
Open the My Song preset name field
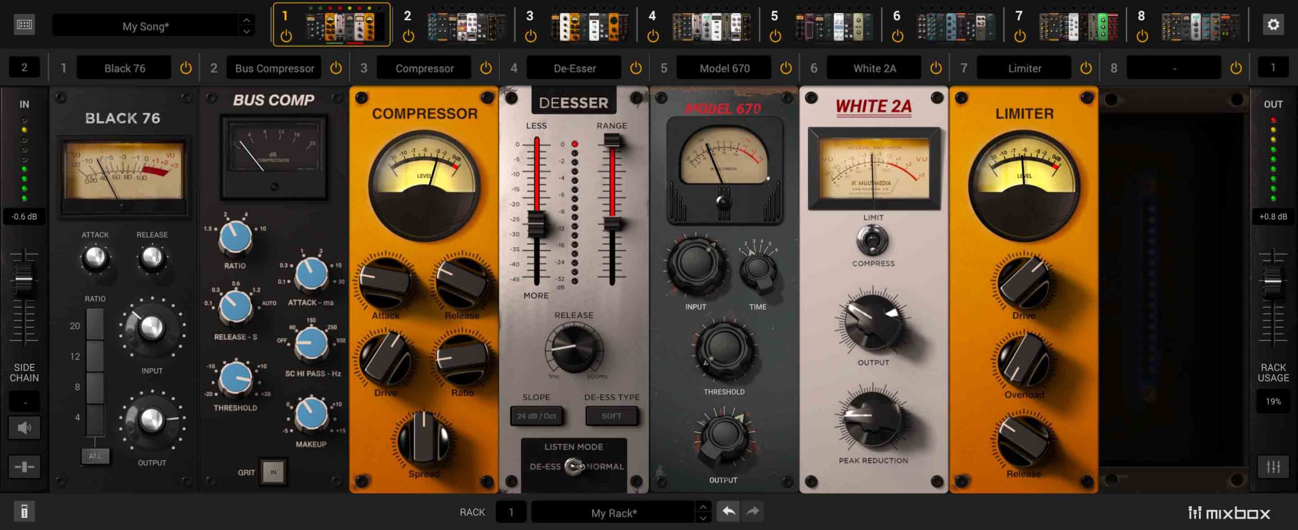pyautogui.click(x=146, y=25)
